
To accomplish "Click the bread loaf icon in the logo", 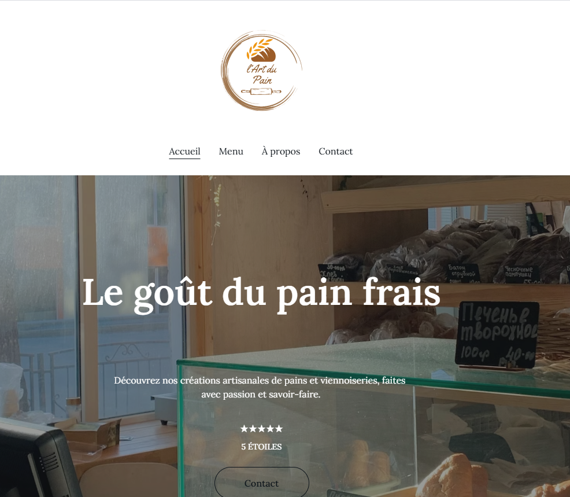I will click(264, 54).
